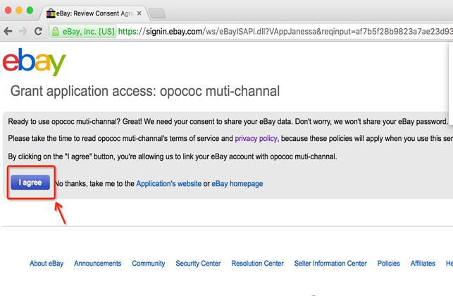
Task: Open the Community footer link
Action: [149, 264]
